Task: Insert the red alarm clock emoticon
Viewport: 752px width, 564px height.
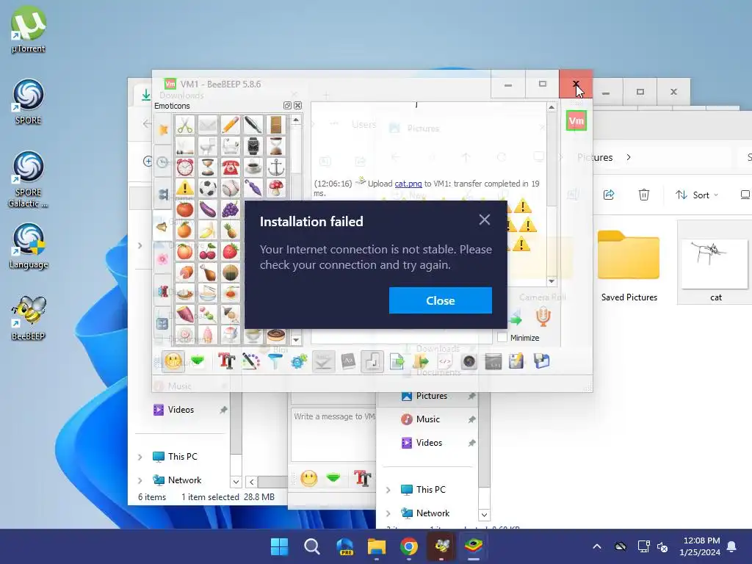Action: (184, 167)
